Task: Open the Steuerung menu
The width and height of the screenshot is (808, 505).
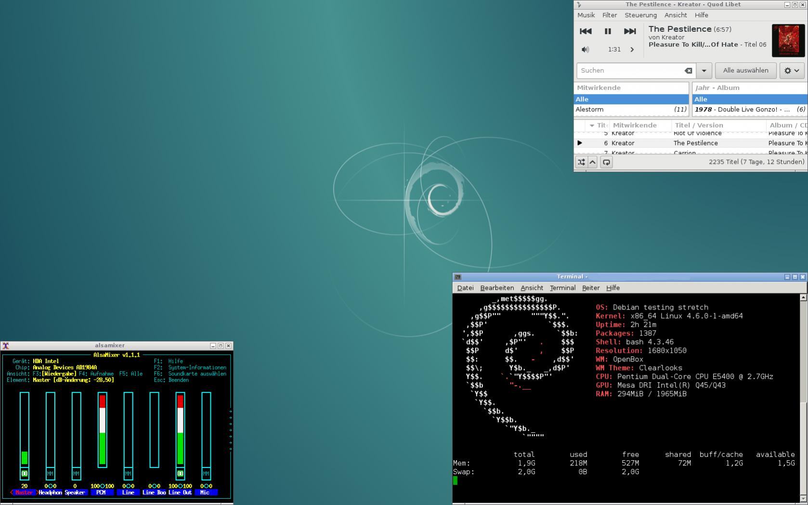Action: pyautogui.click(x=640, y=15)
